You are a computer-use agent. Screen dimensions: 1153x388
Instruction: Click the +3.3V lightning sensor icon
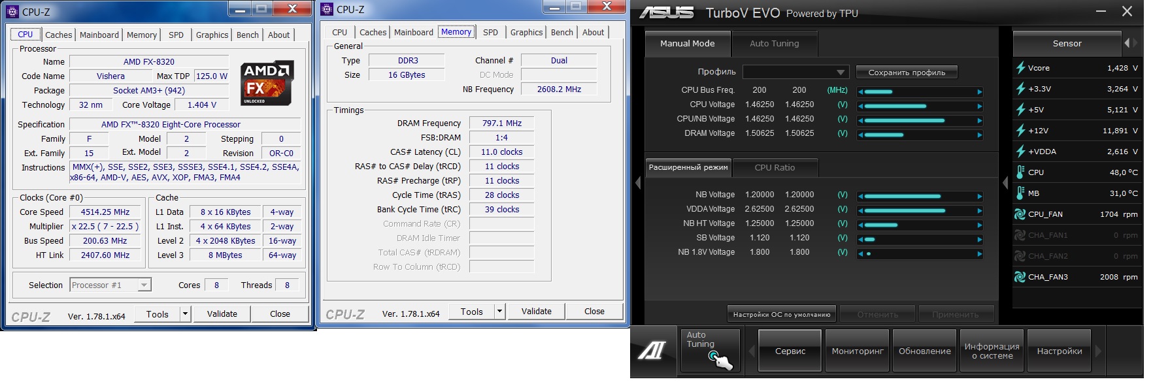1020,89
